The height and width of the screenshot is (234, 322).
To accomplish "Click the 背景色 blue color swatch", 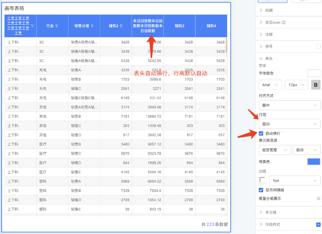I will (314, 162).
